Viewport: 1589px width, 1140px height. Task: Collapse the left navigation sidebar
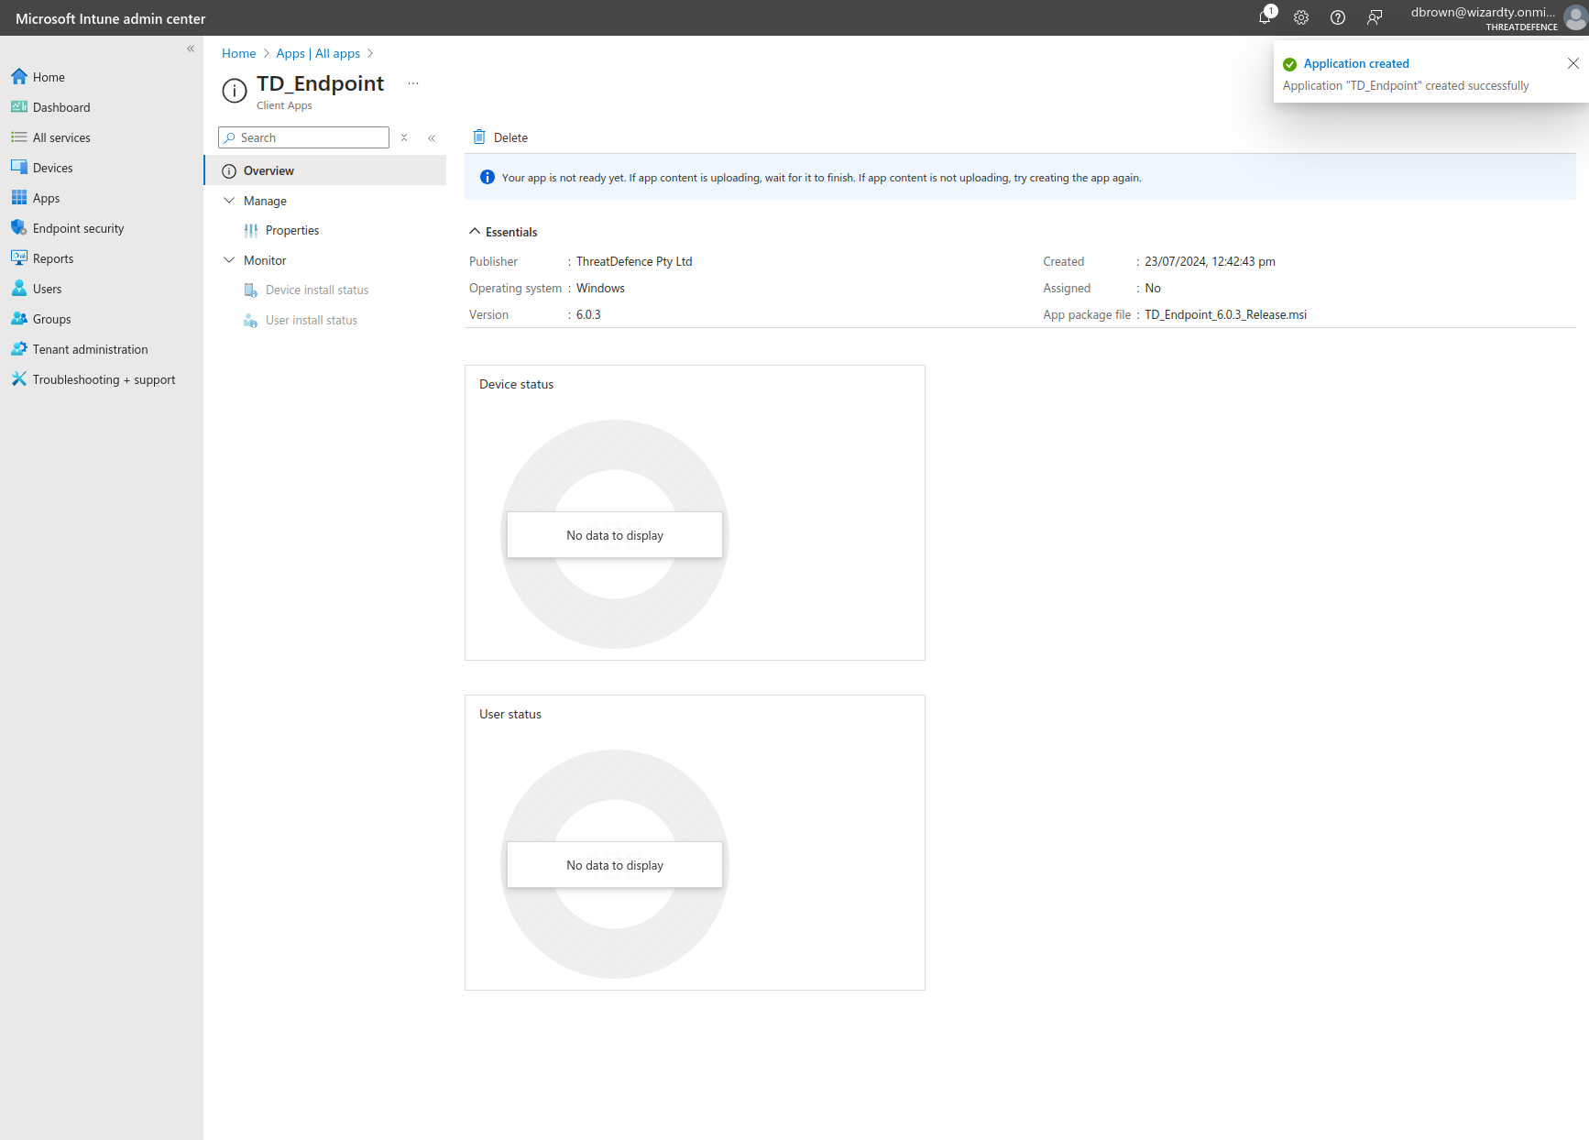tap(191, 49)
